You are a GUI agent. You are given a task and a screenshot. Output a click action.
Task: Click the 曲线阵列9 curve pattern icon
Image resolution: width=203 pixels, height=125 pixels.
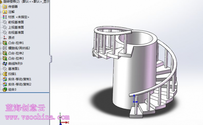point(5,64)
